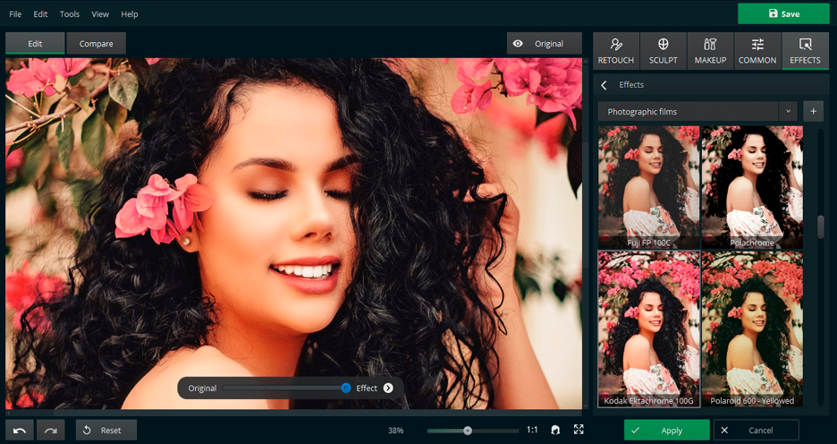Screen dimensions: 837x444
Task: Toggle the Original eye preview
Action: 544,44
